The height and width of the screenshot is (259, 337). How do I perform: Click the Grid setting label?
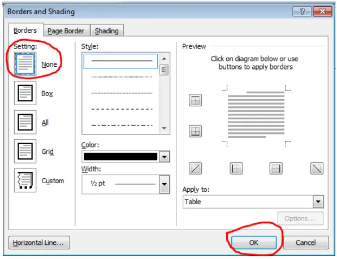coord(47,152)
